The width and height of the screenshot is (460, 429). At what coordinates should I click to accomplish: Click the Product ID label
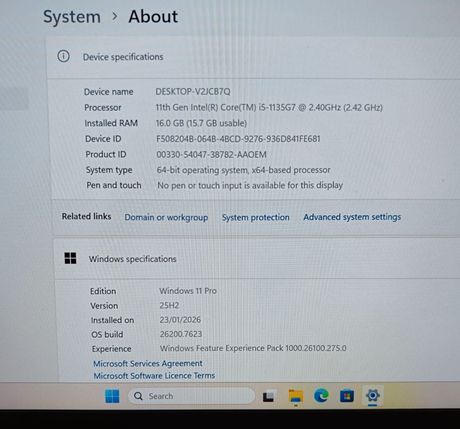(x=106, y=154)
